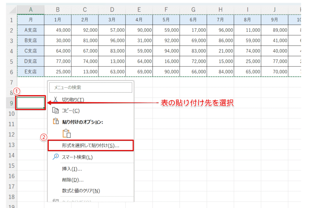Click the paste icon under paste options
This screenshot has height=208, width=312.
point(66,133)
